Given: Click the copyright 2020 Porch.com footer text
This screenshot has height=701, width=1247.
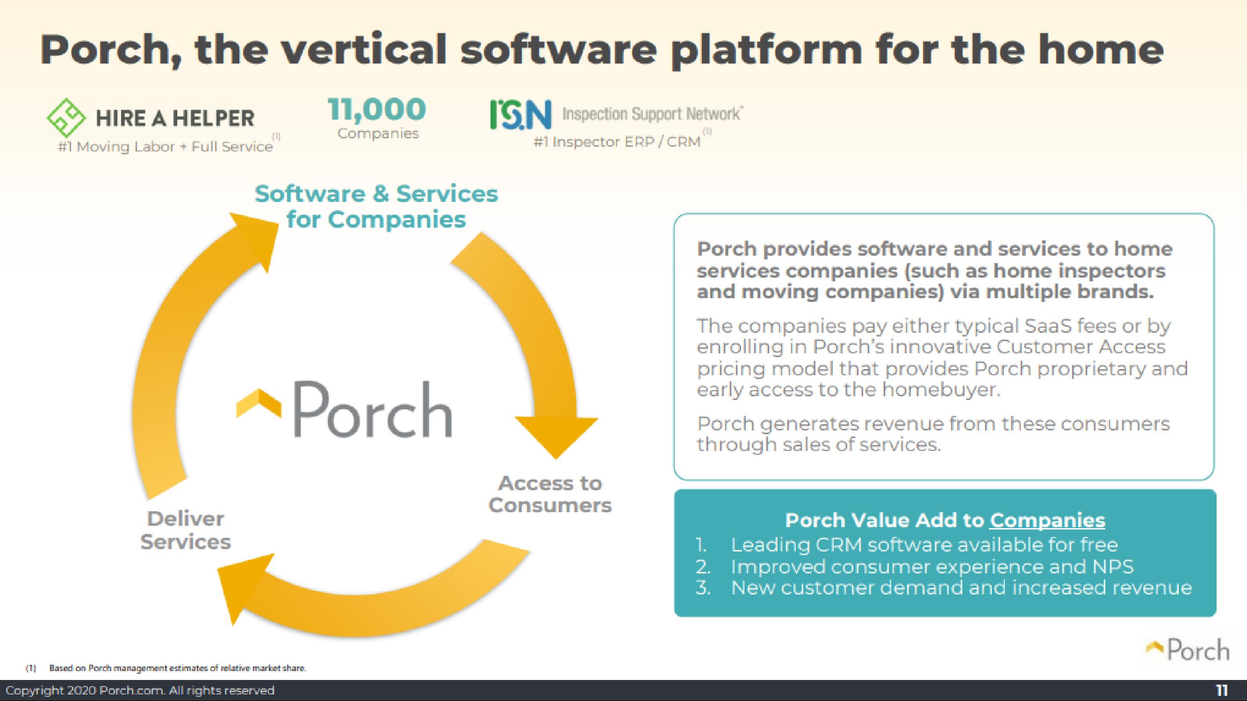Looking at the screenshot, I should click(140, 690).
